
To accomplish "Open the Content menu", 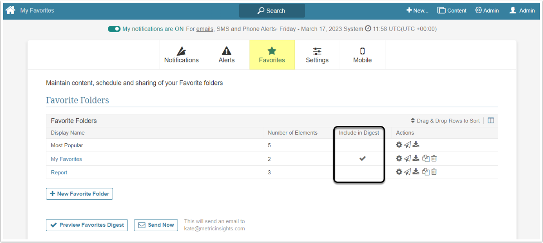I will 452,10.
